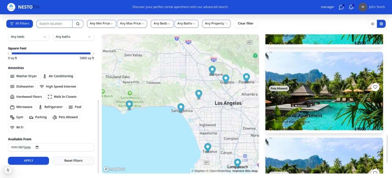
Task: Expand the Any Min Price dropdown
Action: coord(101,24)
